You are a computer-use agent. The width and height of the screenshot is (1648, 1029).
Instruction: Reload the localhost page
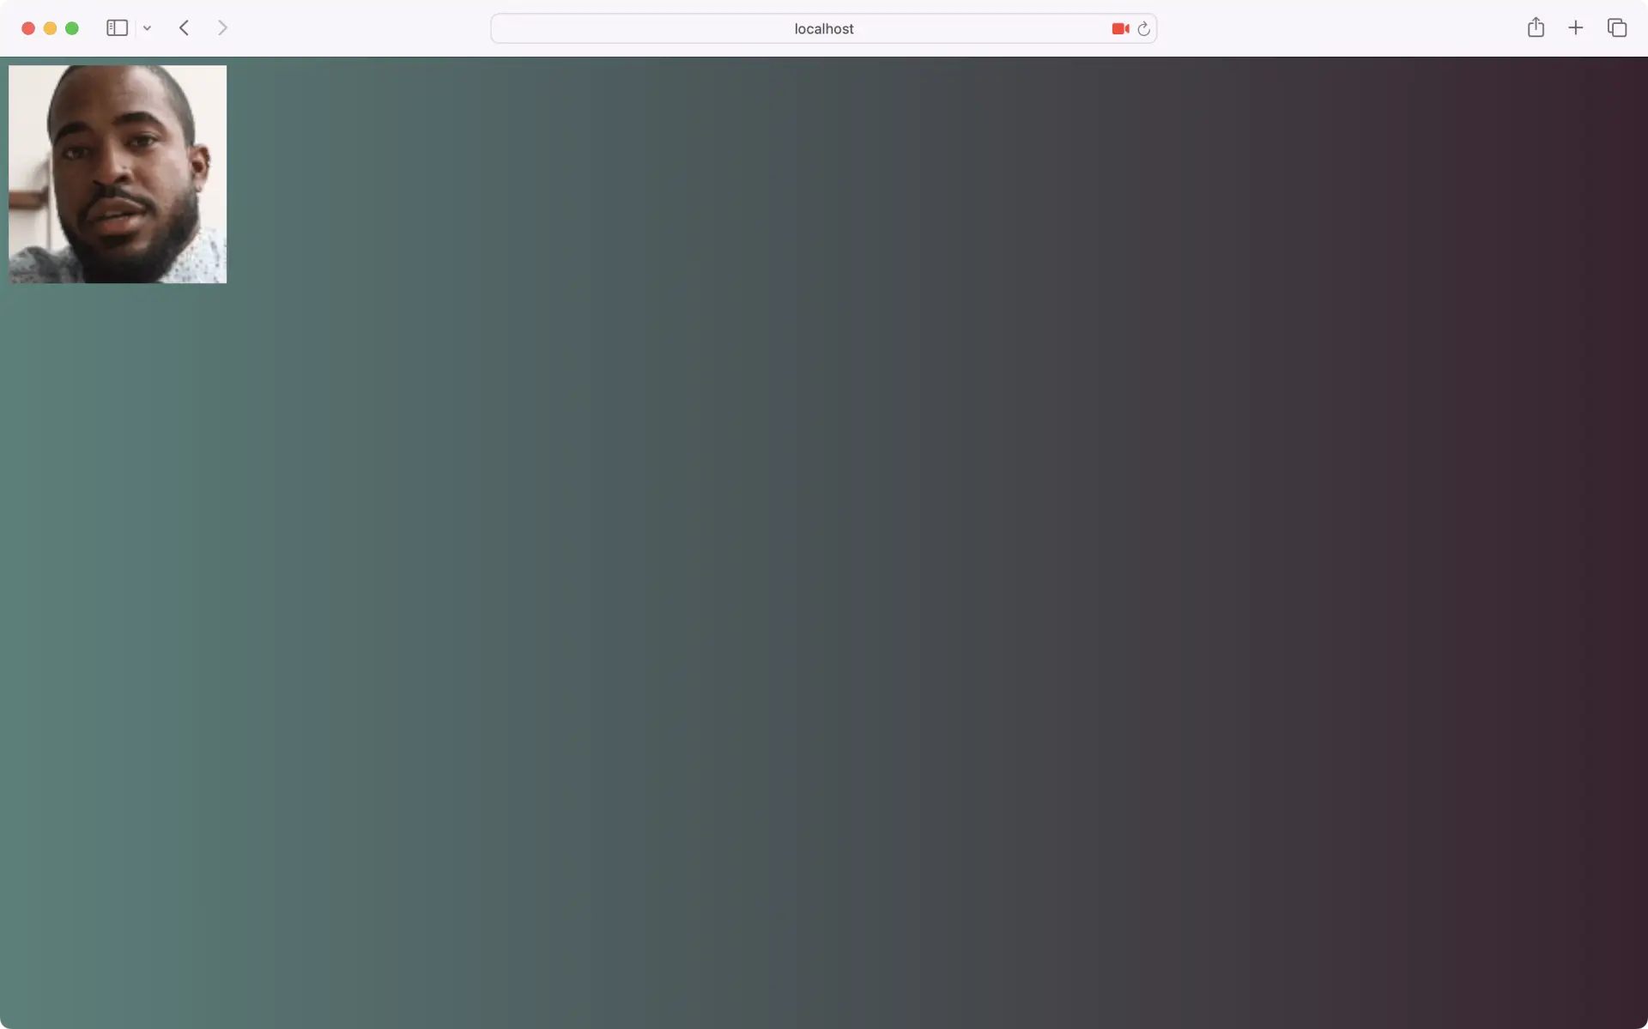pos(1143,28)
